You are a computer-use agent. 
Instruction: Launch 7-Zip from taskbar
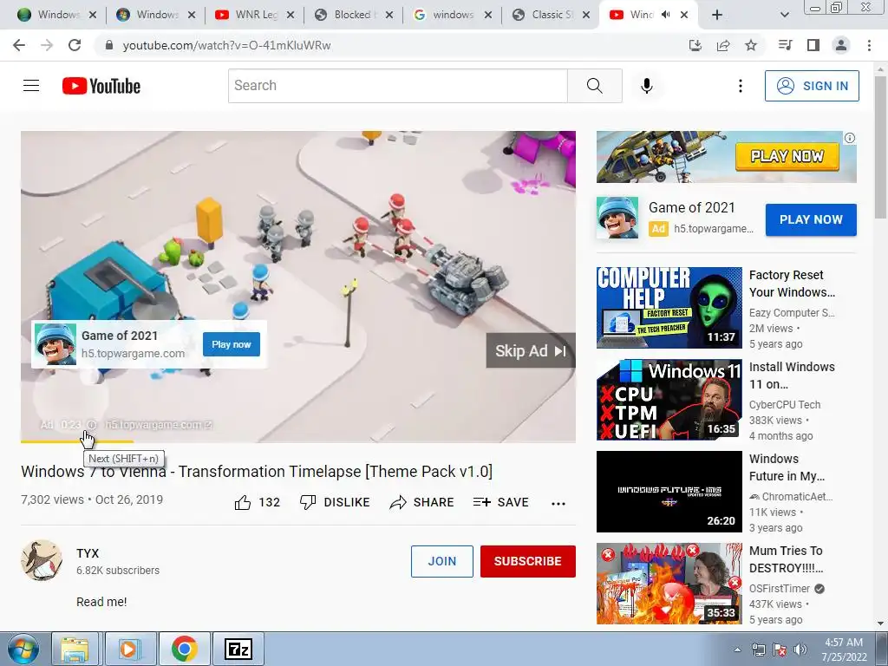click(x=238, y=649)
